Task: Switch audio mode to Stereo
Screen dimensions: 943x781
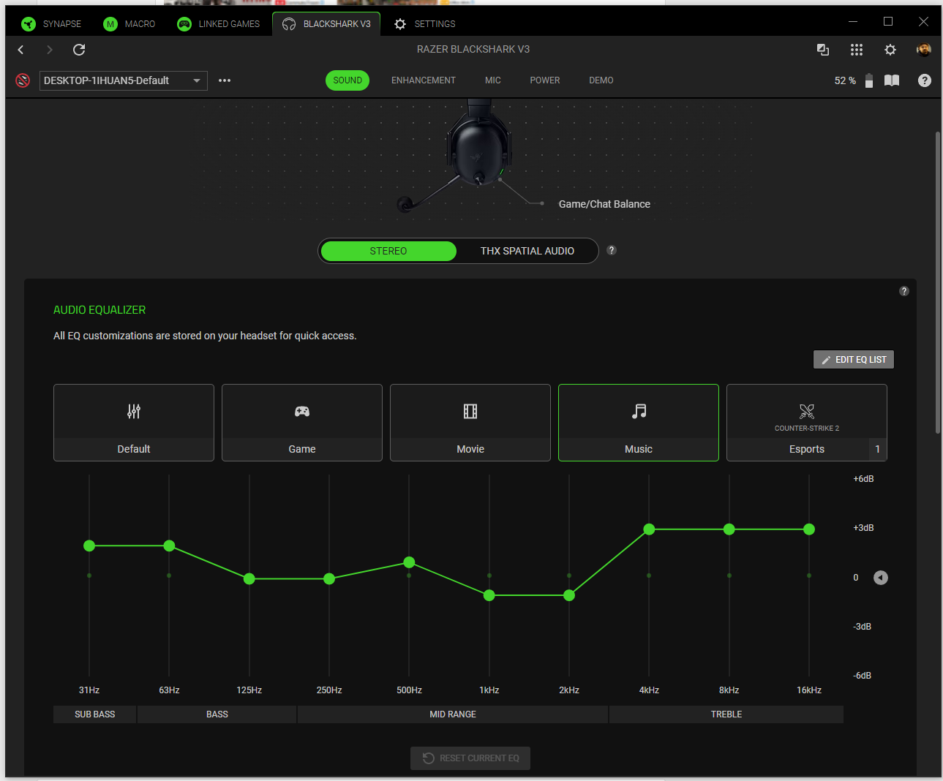Action: coord(388,251)
